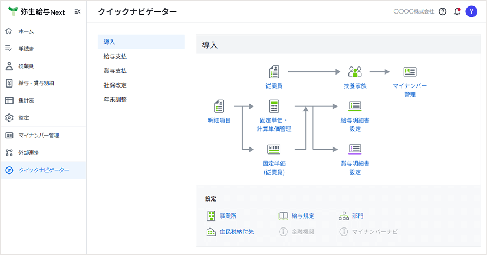Image resolution: width=487 pixels, height=255 pixels.
Task: Click the マイナンバー管理 card icon in the diagram
Action: [x=410, y=72]
